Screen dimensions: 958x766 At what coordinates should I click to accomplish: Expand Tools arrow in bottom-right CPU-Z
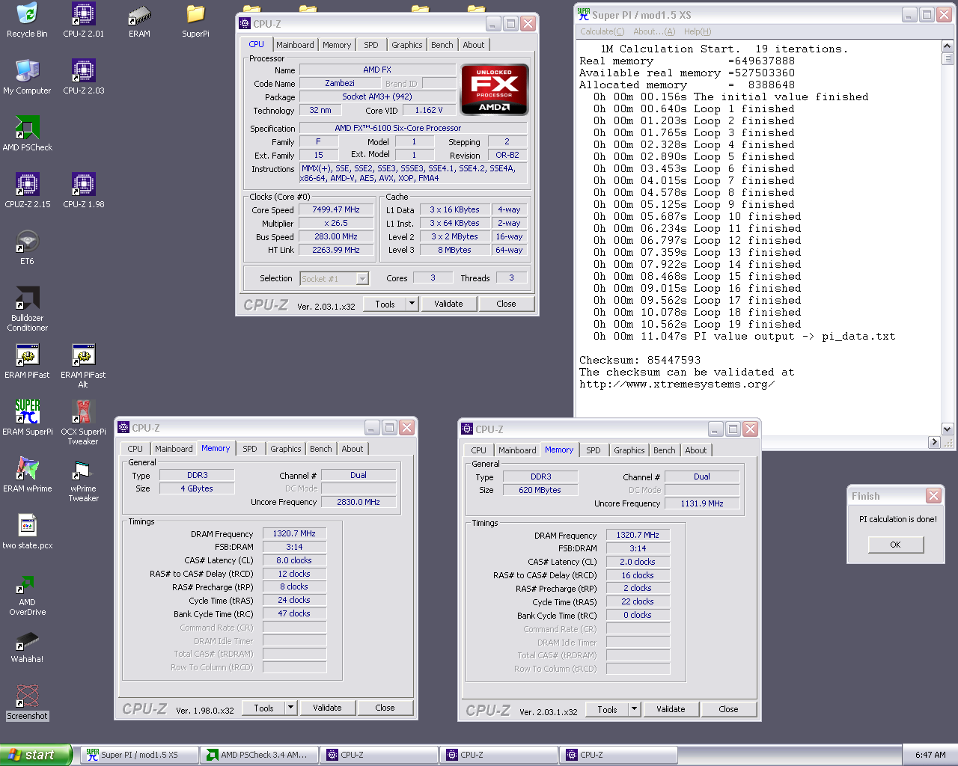coord(634,709)
